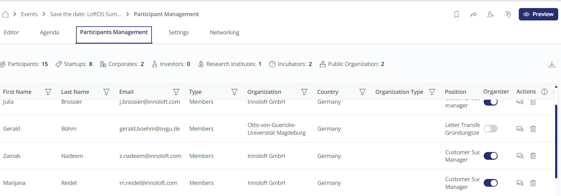Image resolution: width=561 pixels, height=196 pixels.
Task: Bookmark this event page
Action: (x=456, y=14)
